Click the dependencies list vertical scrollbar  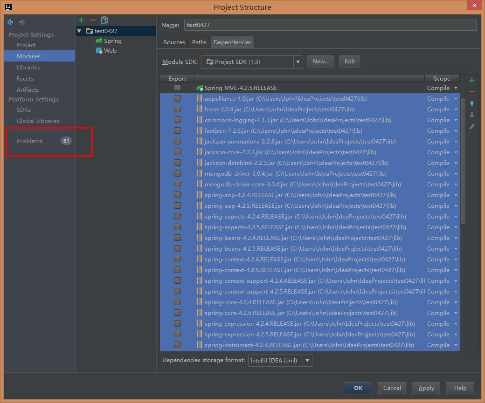pos(463,161)
